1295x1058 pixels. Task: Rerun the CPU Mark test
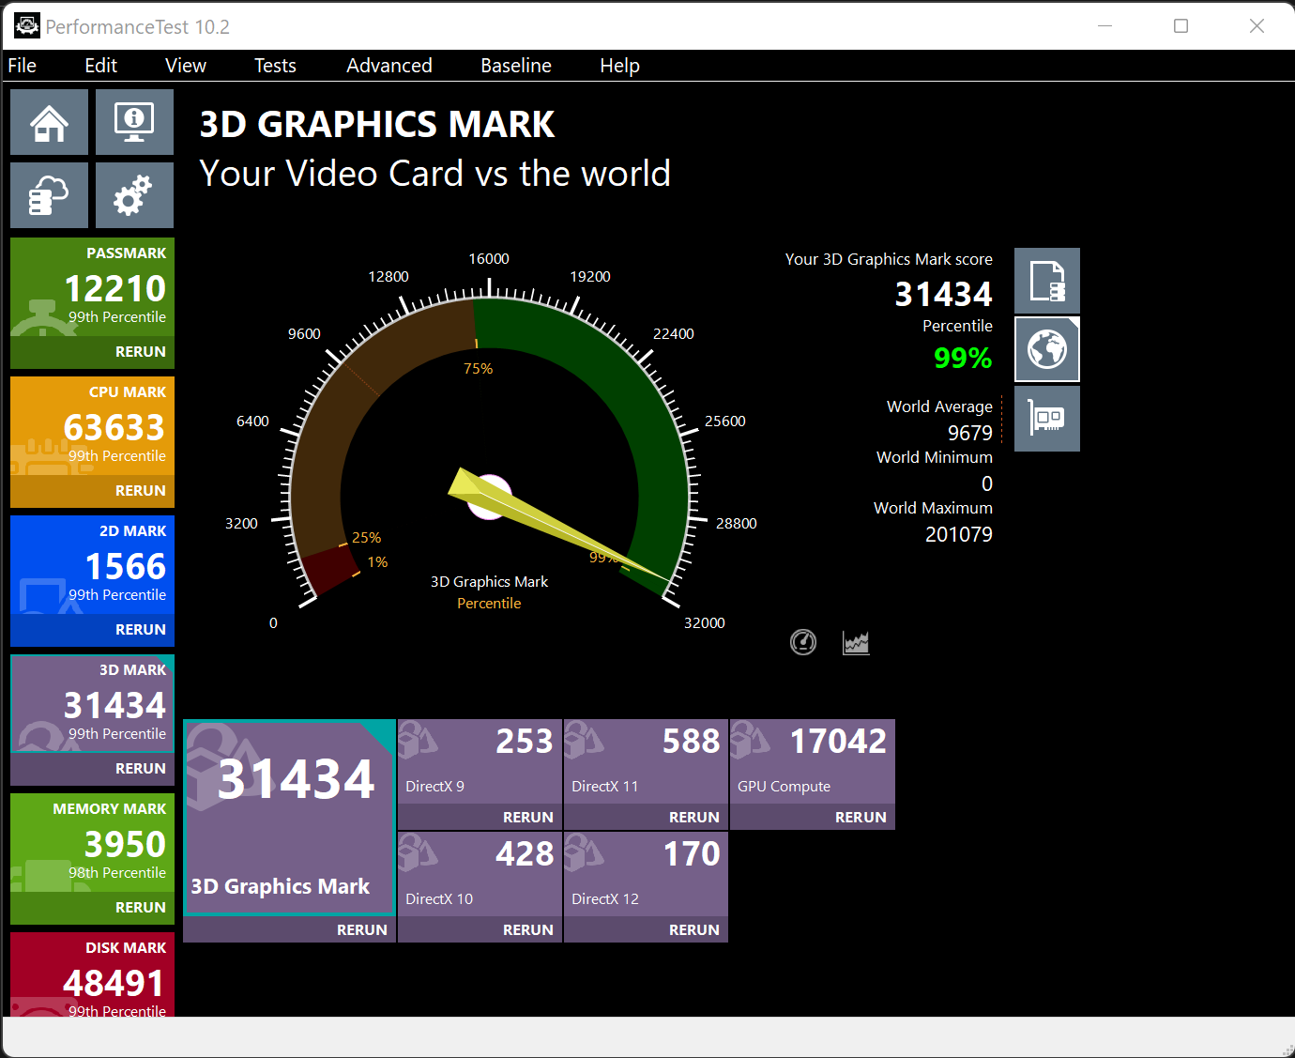coord(140,491)
